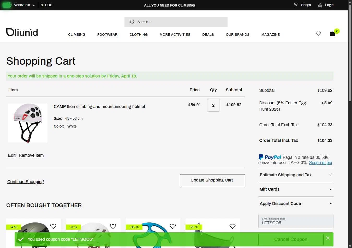This screenshot has width=352, height=248.
Task: Click the PayPal logo
Action: (270, 157)
